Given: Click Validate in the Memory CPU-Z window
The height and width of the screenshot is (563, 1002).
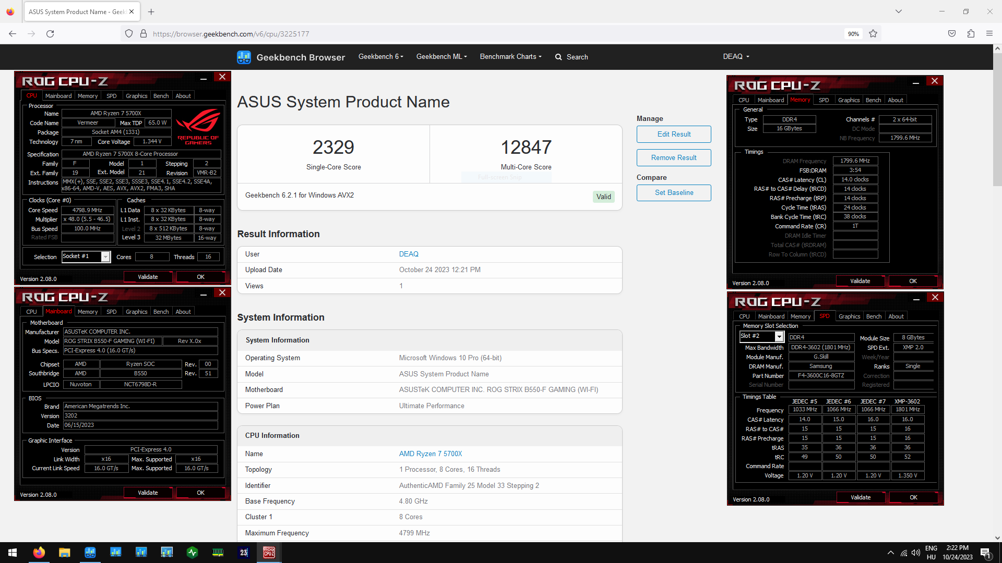Looking at the screenshot, I should point(860,281).
